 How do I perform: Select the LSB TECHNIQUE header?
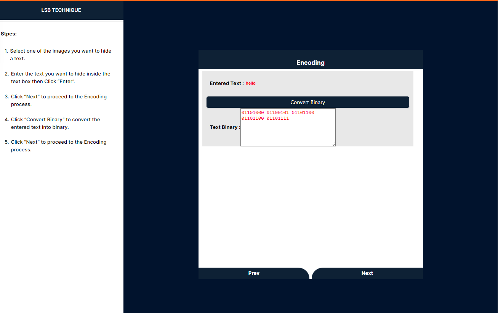click(x=61, y=10)
